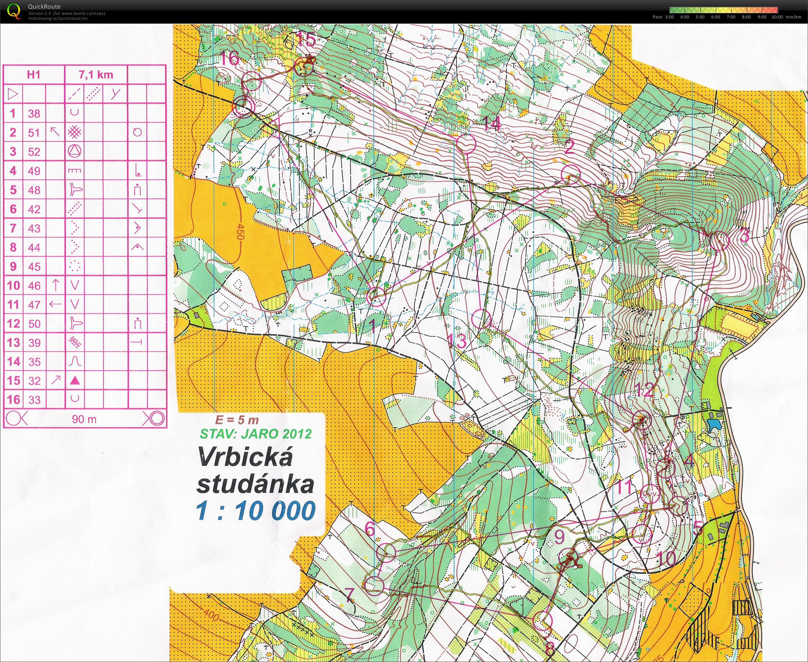Click control code 33 in row 16
Image resolution: width=808 pixels, height=662 pixels.
point(34,400)
